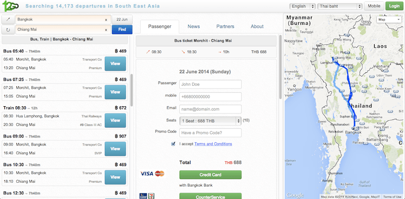
Task: Switch to the Passenger tab
Action: pos(160,26)
